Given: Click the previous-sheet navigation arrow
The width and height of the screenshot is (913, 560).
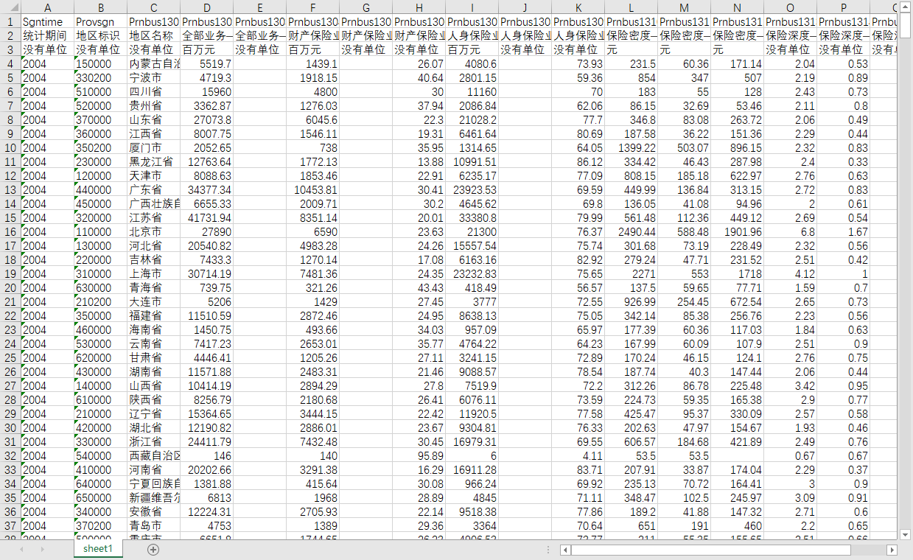Looking at the screenshot, I should click(x=23, y=550).
